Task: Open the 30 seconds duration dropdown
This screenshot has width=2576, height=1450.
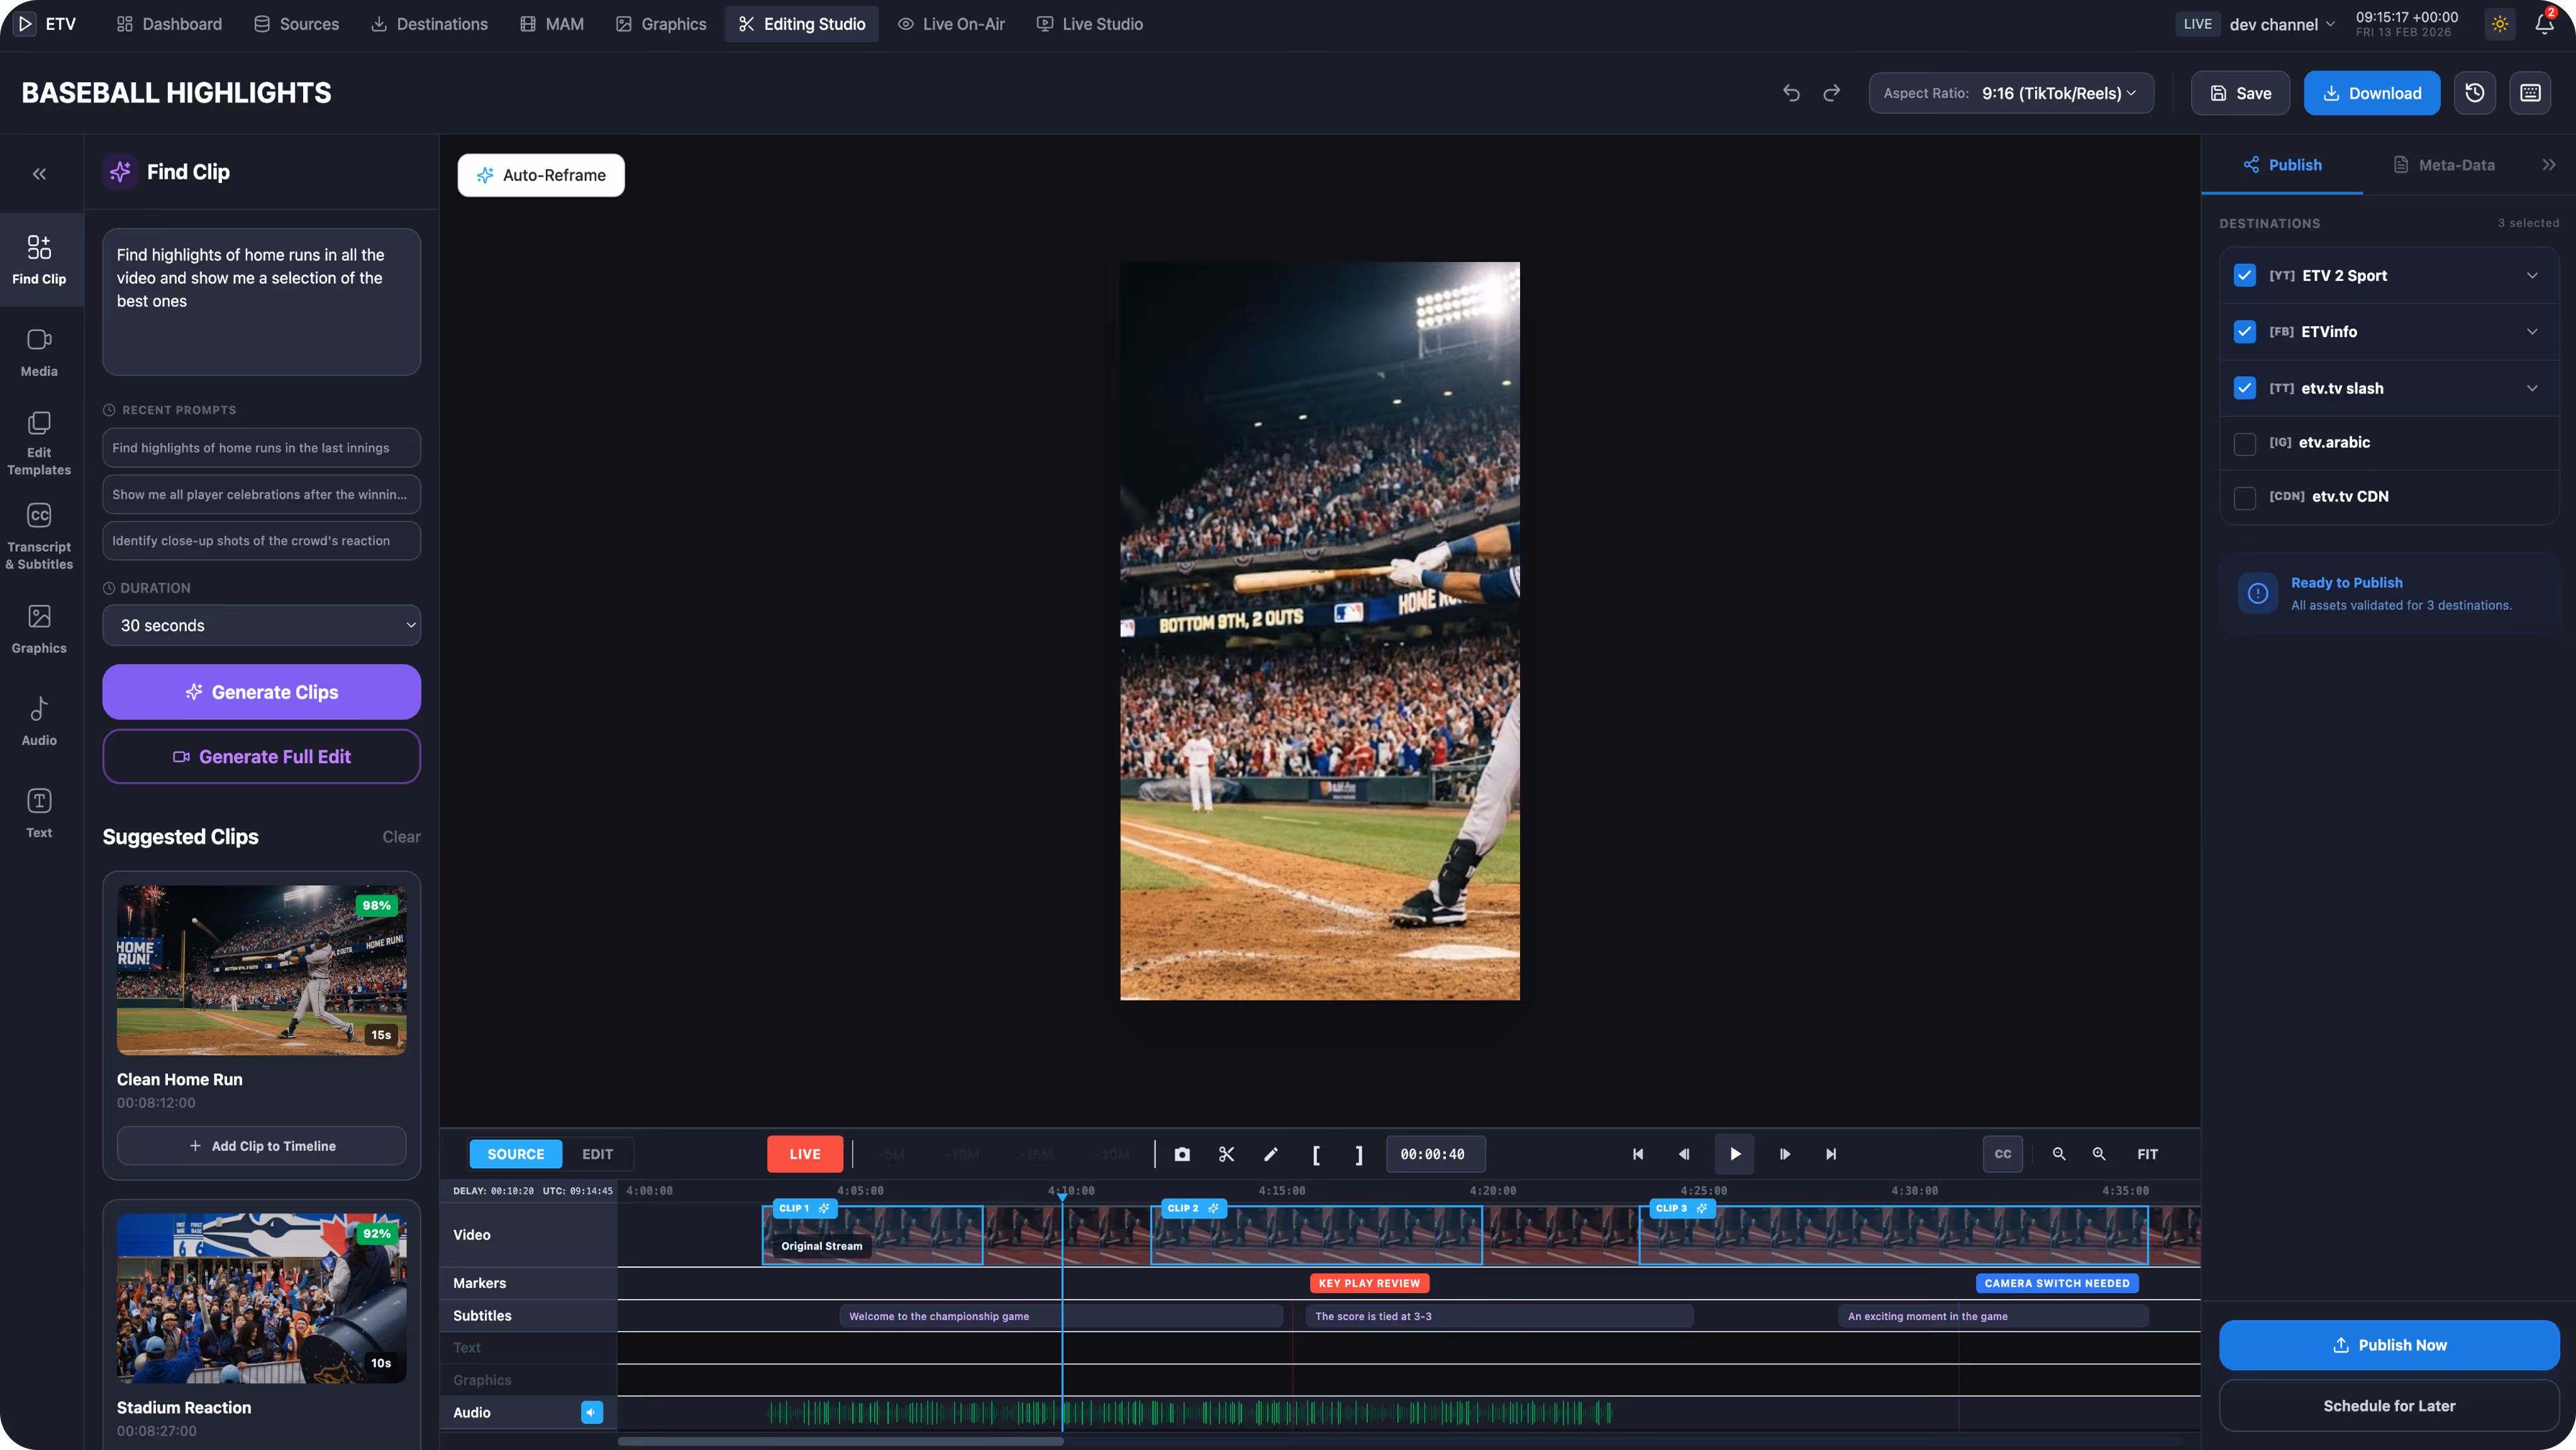Action: point(261,625)
